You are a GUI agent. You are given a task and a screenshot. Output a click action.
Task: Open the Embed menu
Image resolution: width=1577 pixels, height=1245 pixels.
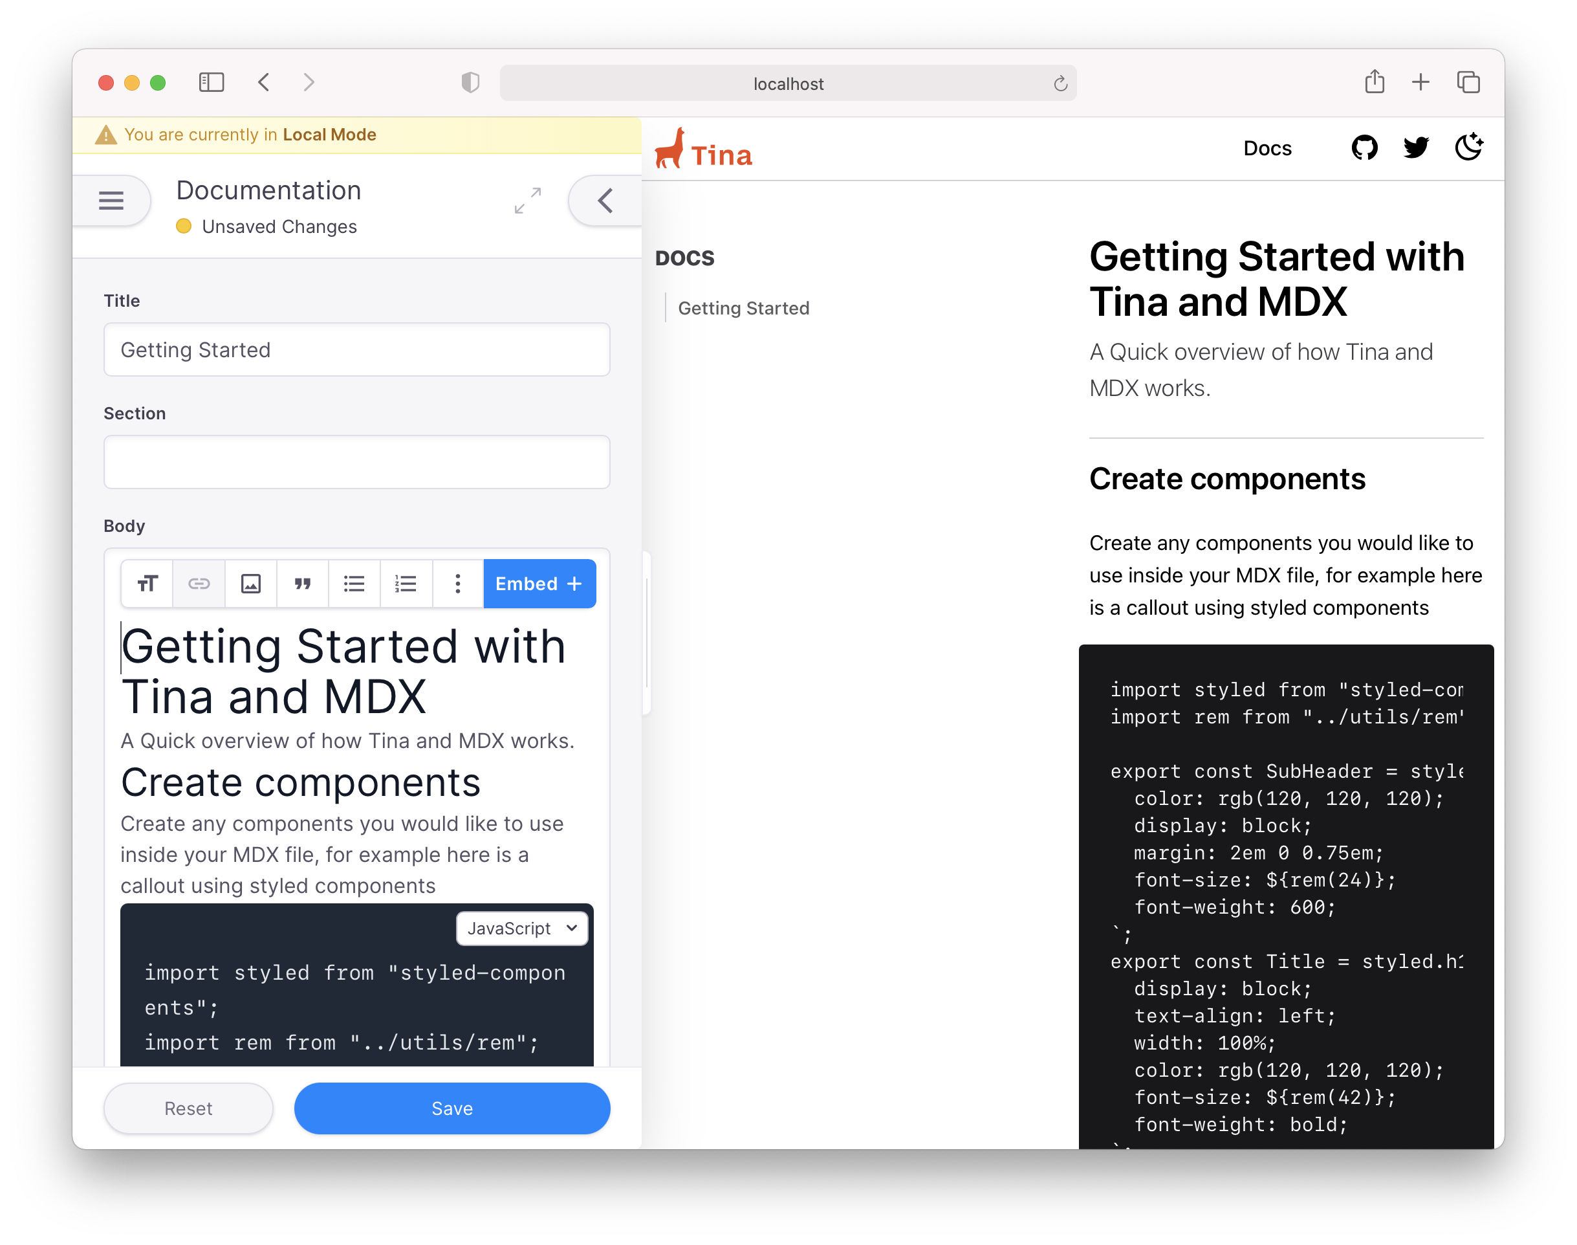click(x=539, y=584)
